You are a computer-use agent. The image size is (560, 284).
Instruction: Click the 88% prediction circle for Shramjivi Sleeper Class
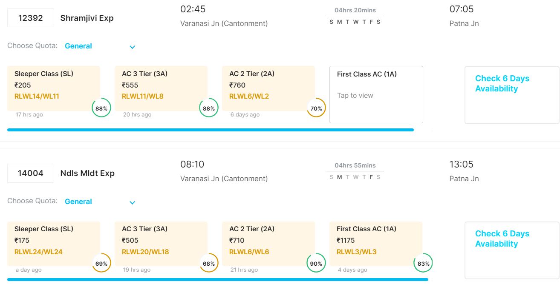(101, 108)
